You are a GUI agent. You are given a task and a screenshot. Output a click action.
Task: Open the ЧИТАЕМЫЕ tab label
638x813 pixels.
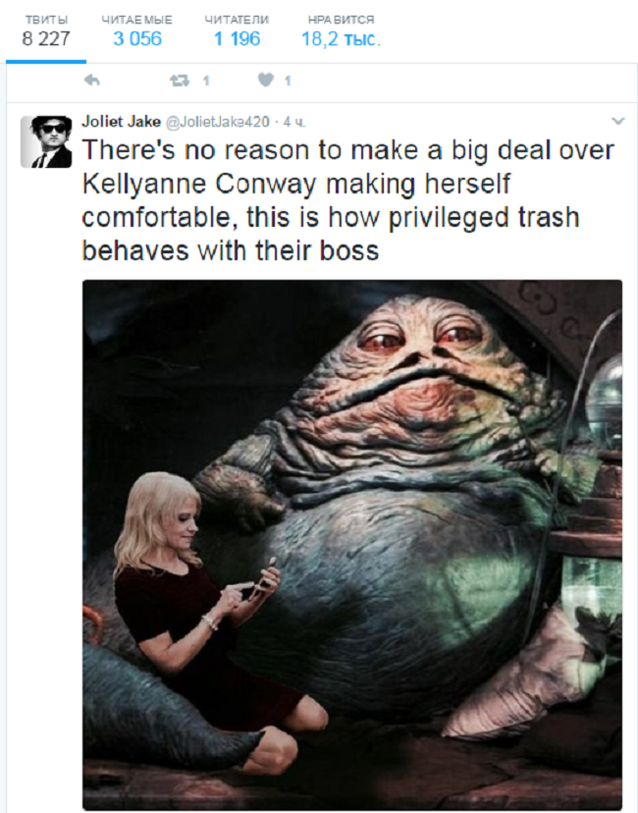(x=136, y=20)
